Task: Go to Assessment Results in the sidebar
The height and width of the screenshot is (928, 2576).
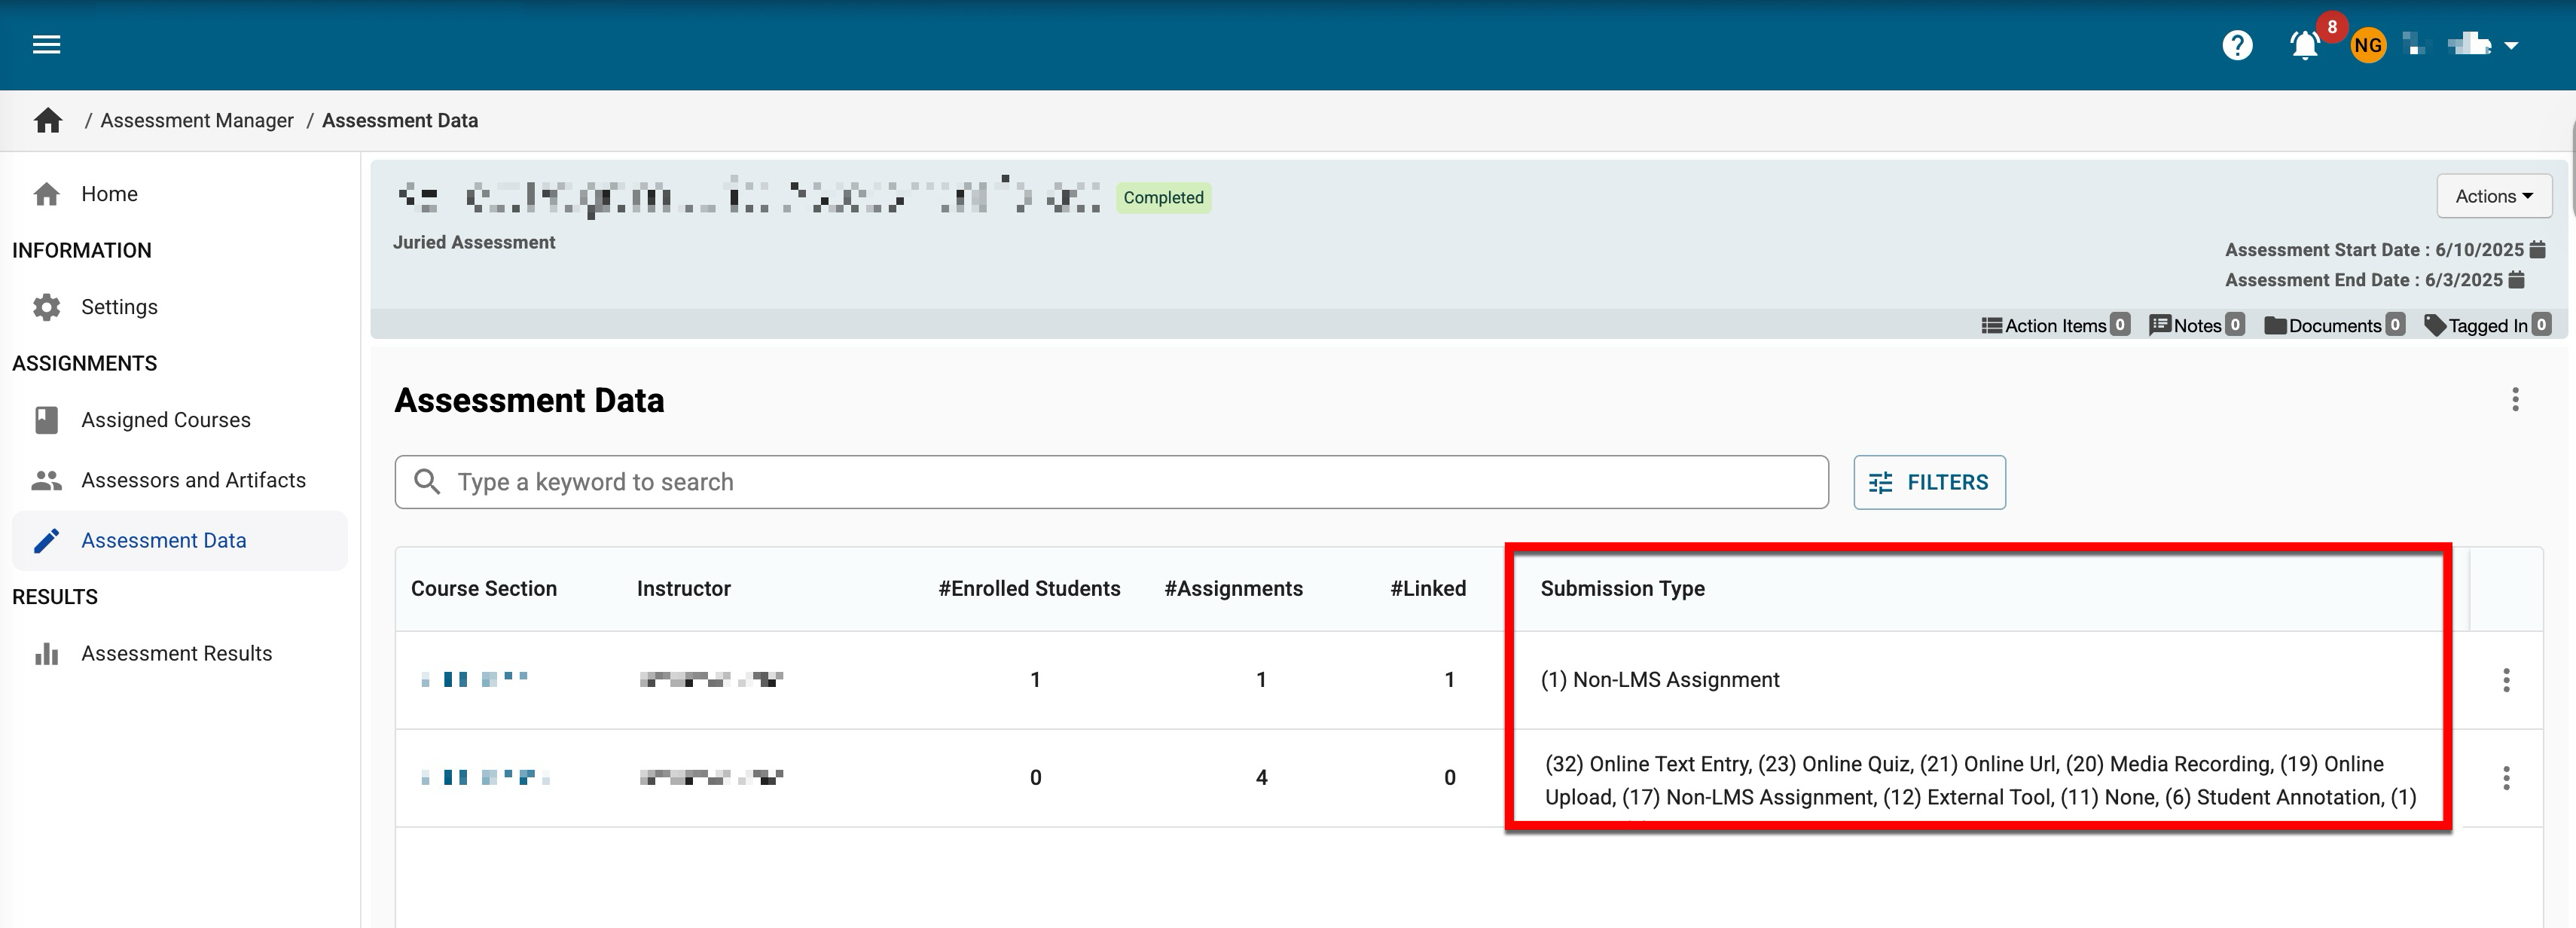Action: (176, 654)
